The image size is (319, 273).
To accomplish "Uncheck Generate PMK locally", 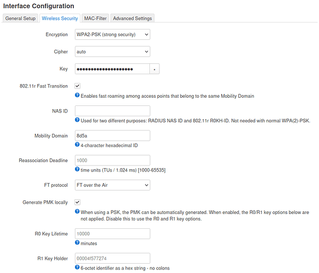I will click(78, 202).
